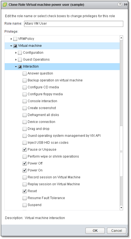
Task: Click the scrollbar down arrow
Action: tap(121, 208)
